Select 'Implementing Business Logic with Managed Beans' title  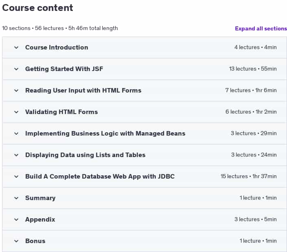pos(105,134)
